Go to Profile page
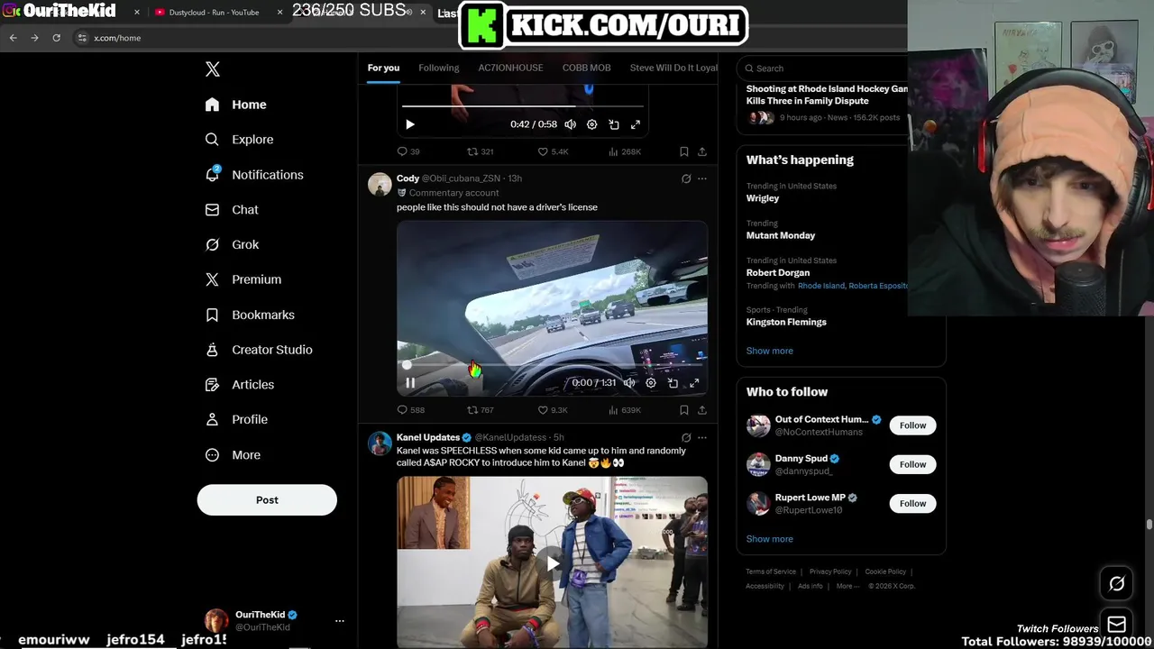Image resolution: width=1154 pixels, height=649 pixels. (236, 419)
